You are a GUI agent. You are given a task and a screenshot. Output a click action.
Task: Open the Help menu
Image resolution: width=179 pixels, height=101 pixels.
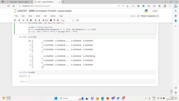click(x=61, y=16)
